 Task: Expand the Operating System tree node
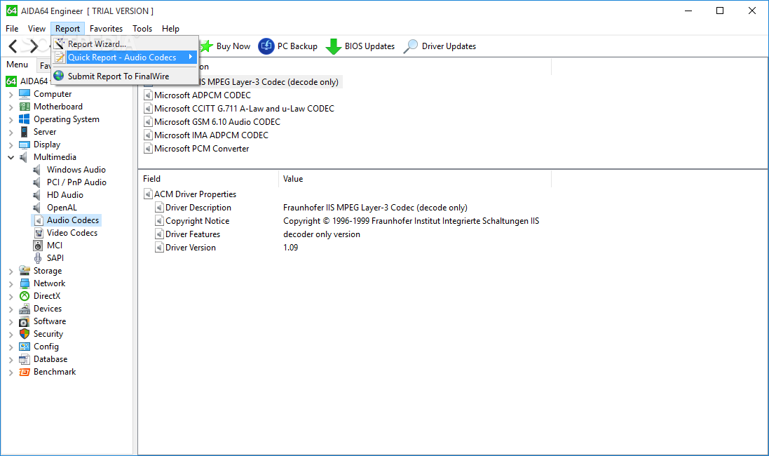(x=11, y=120)
